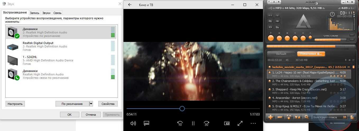359x131 pixels.
Task: Click the Свойства button
Action: 108,104
